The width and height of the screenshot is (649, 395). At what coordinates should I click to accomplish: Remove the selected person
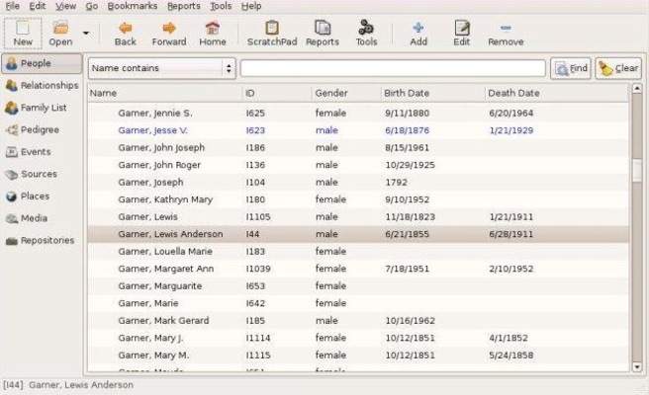506,33
